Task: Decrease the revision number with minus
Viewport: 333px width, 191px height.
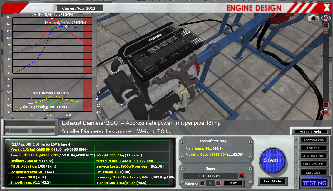Action: tap(202, 183)
